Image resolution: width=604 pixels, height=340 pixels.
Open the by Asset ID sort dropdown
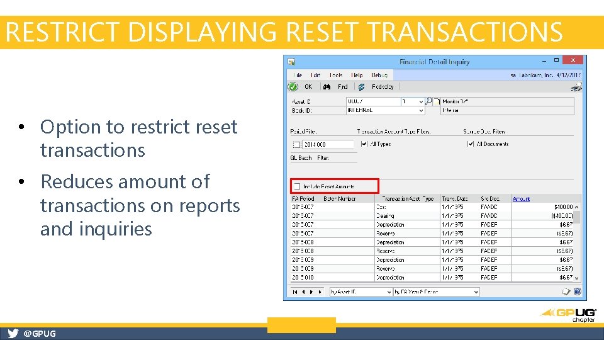389,292
